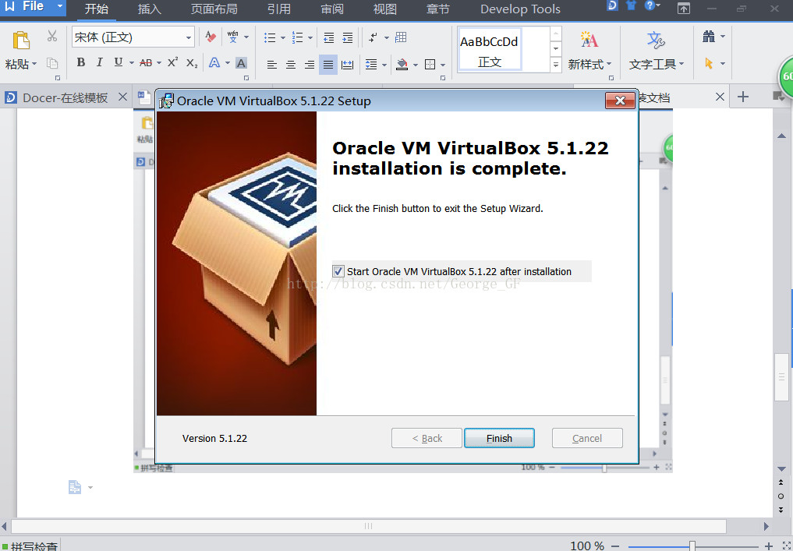Switch to the 插入 ribbon tab
The width and height of the screenshot is (793, 551).
pos(150,9)
